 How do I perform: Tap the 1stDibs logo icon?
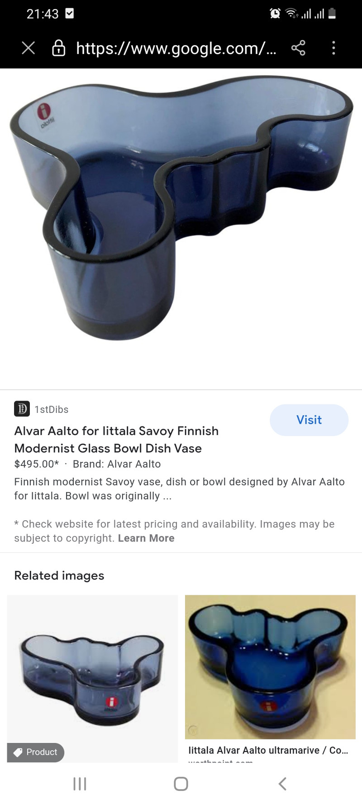coord(22,409)
